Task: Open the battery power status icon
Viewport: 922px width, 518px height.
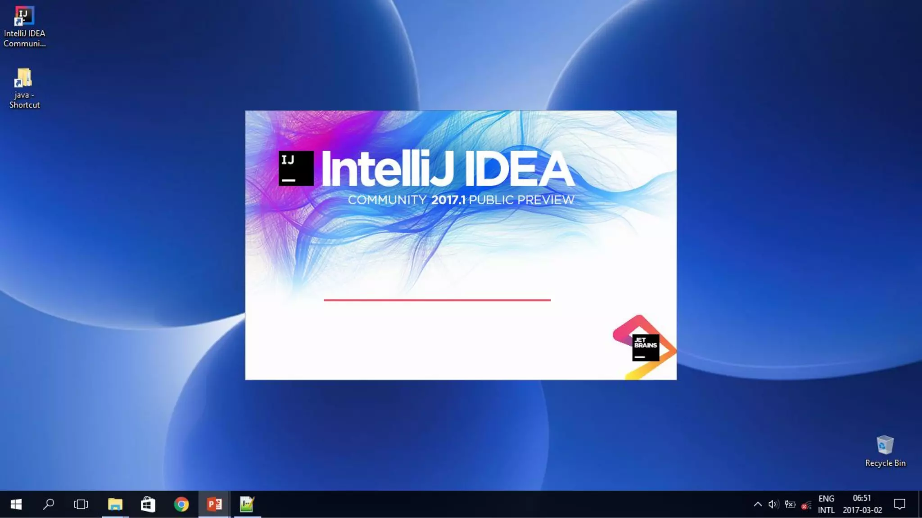Action: click(790, 505)
